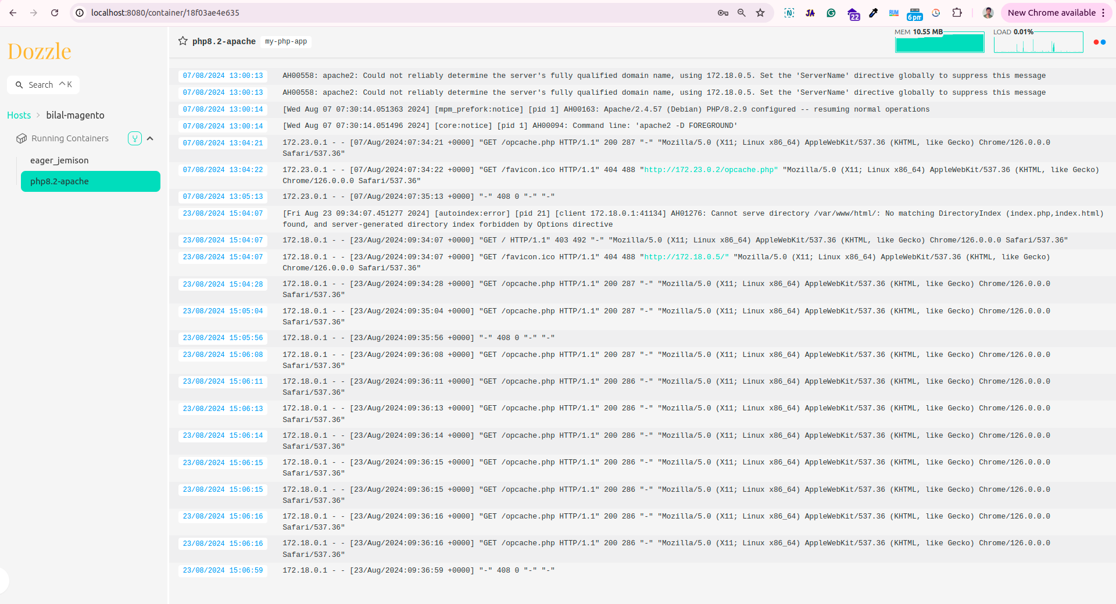
Task: Select php8.2-apache in the sidebar
Action: coord(90,181)
